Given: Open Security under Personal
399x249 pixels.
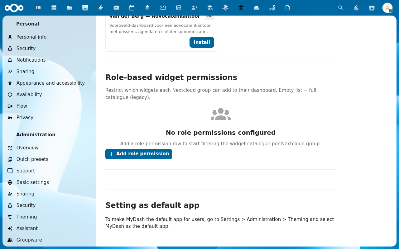Looking at the screenshot, I should coord(49,49).
